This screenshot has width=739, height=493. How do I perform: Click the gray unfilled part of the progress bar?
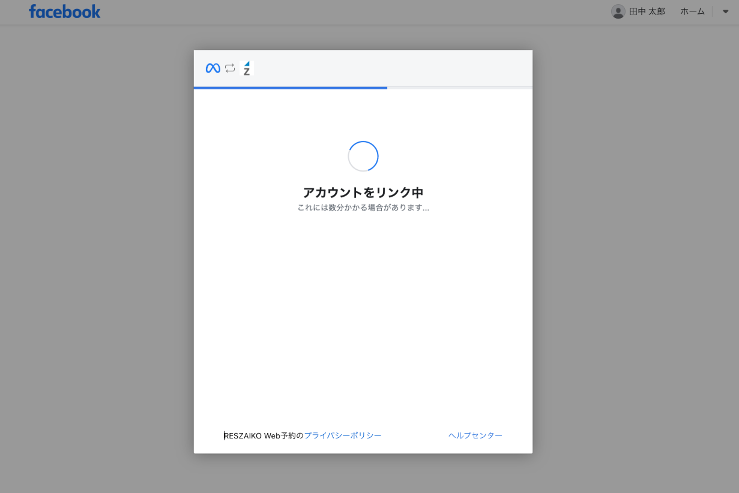click(x=459, y=88)
